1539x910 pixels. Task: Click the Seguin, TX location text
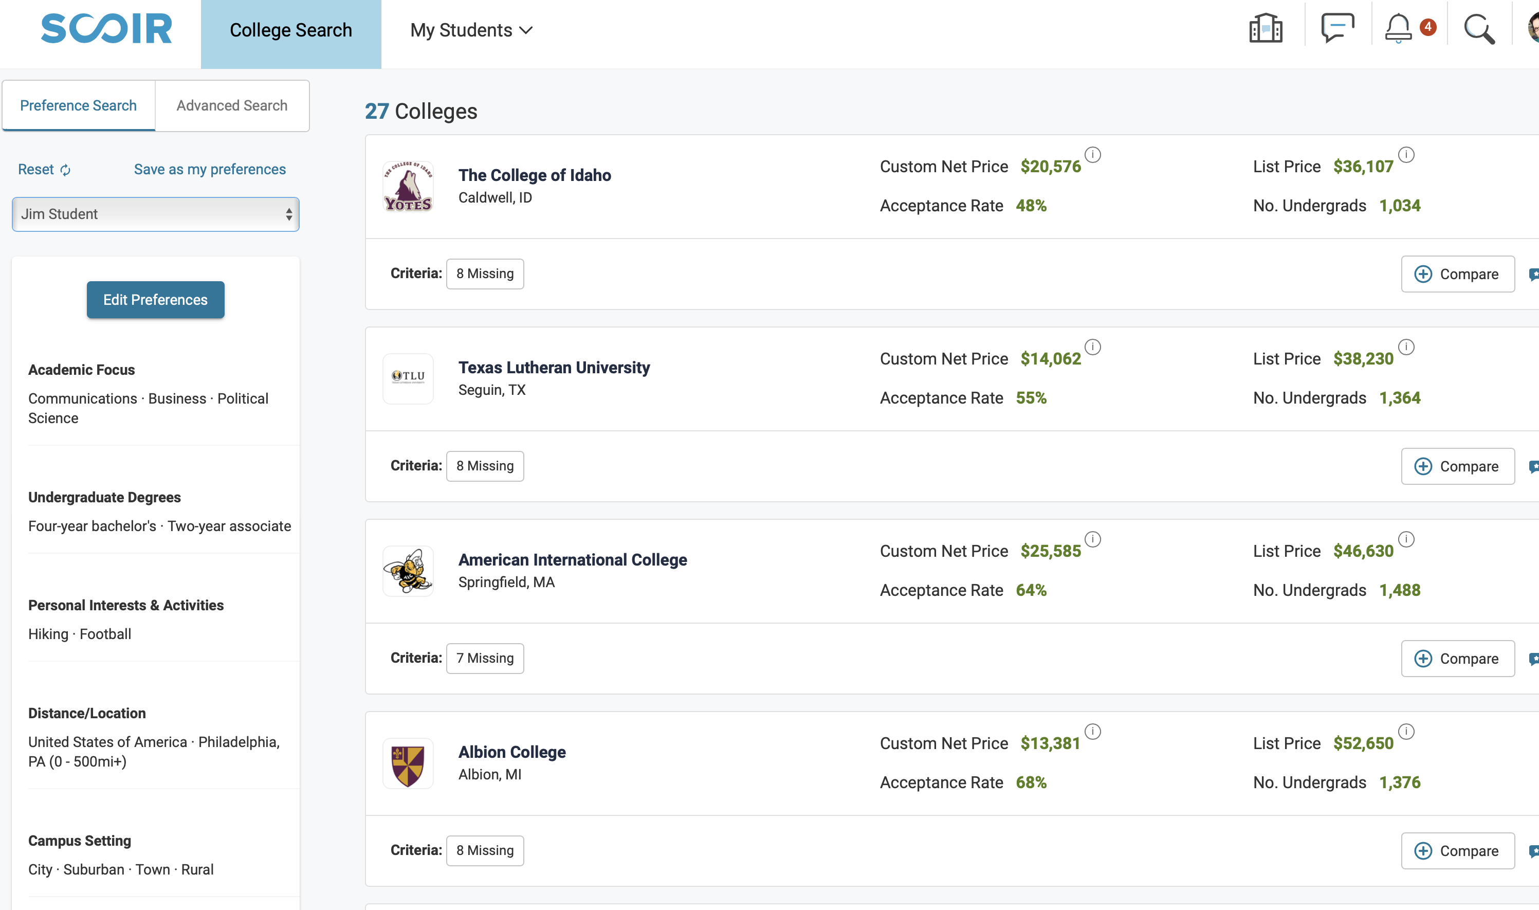click(x=491, y=390)
